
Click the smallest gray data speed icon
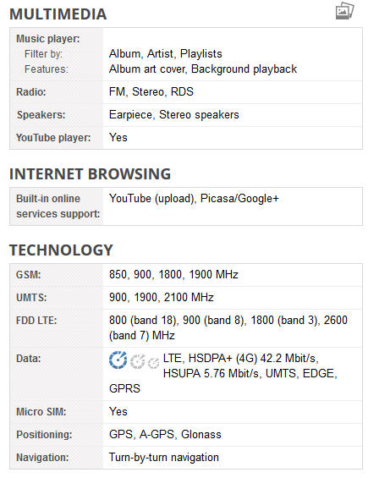pos(153,362)
